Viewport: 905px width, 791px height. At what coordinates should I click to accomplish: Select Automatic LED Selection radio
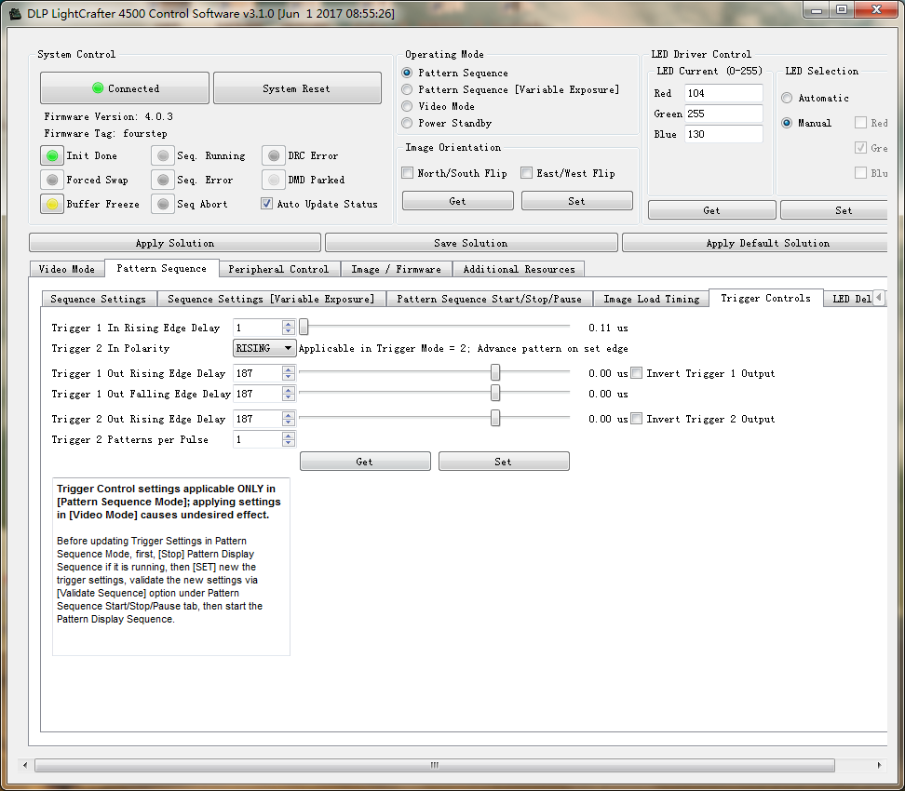(x=787, y=98)
